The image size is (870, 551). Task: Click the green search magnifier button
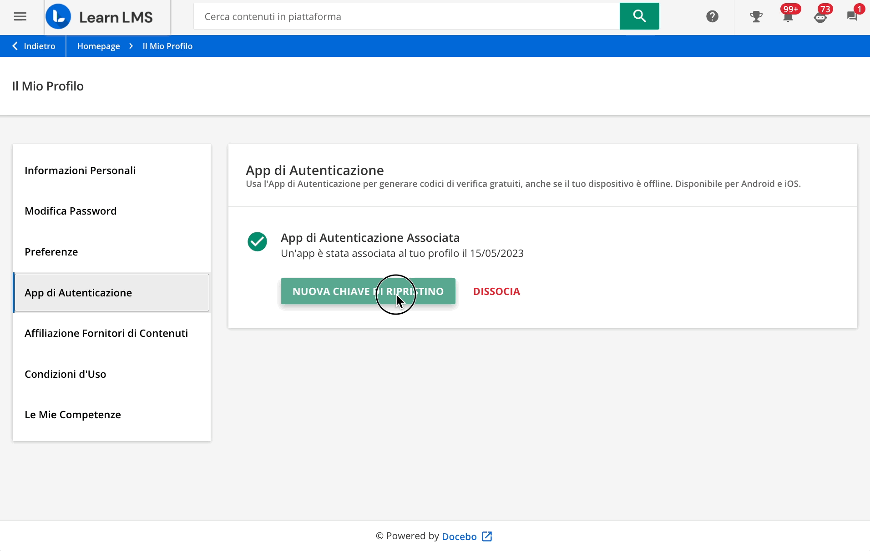639,16
